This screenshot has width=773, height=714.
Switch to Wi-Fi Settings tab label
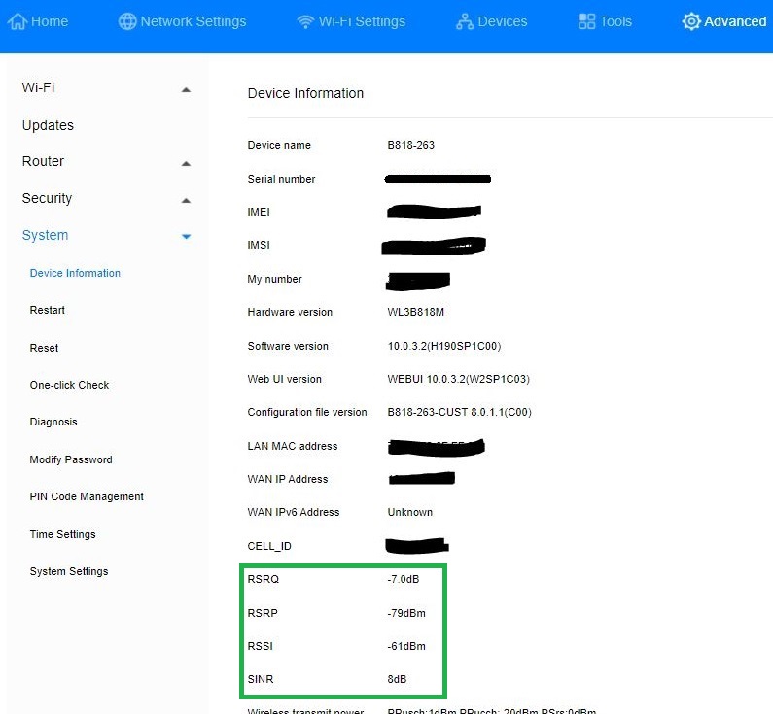click(x=362, y=21)
